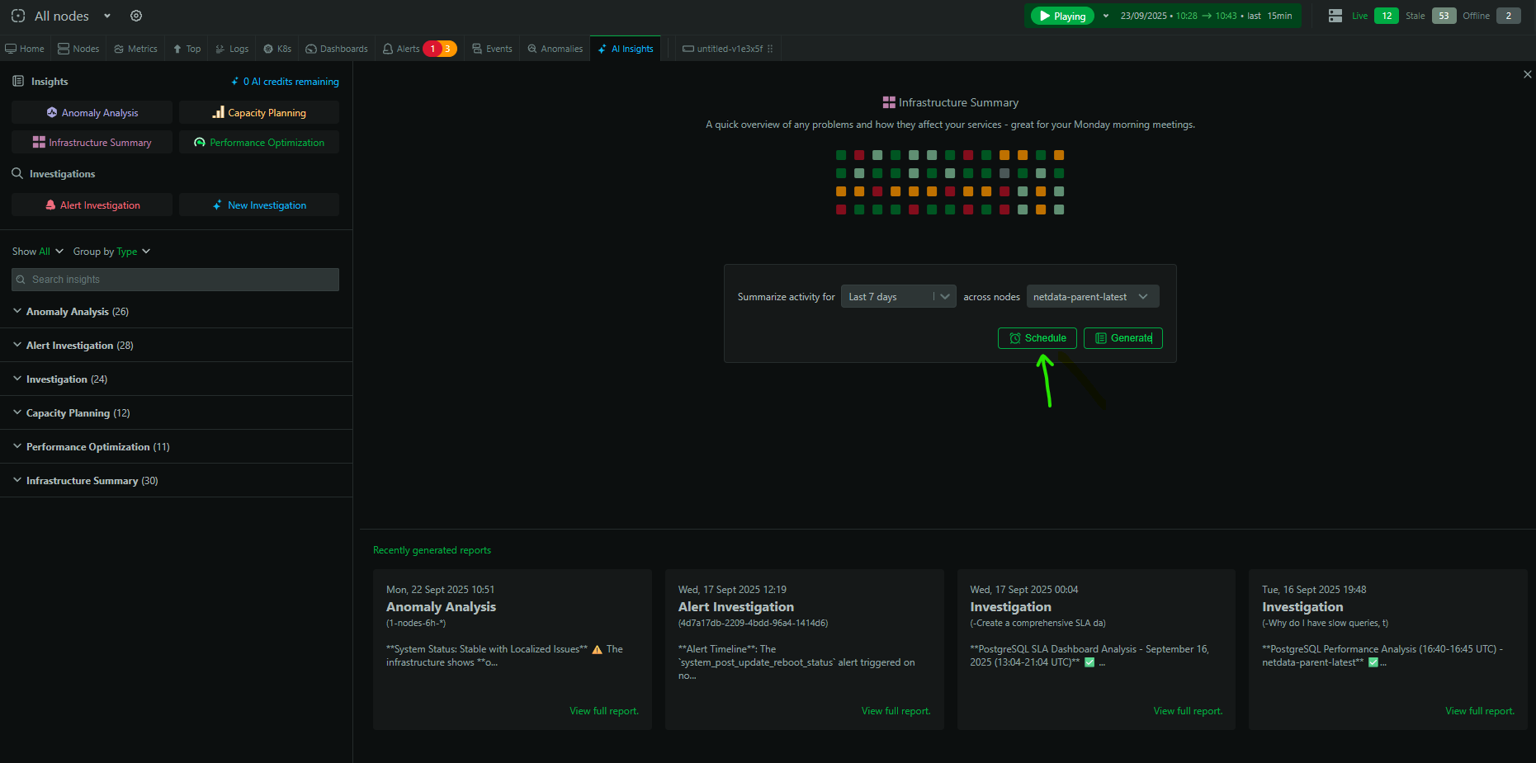Open the Group by Type dropdown
The height and width of the screenshot is (763, 1536).
[x=112, y=252]
